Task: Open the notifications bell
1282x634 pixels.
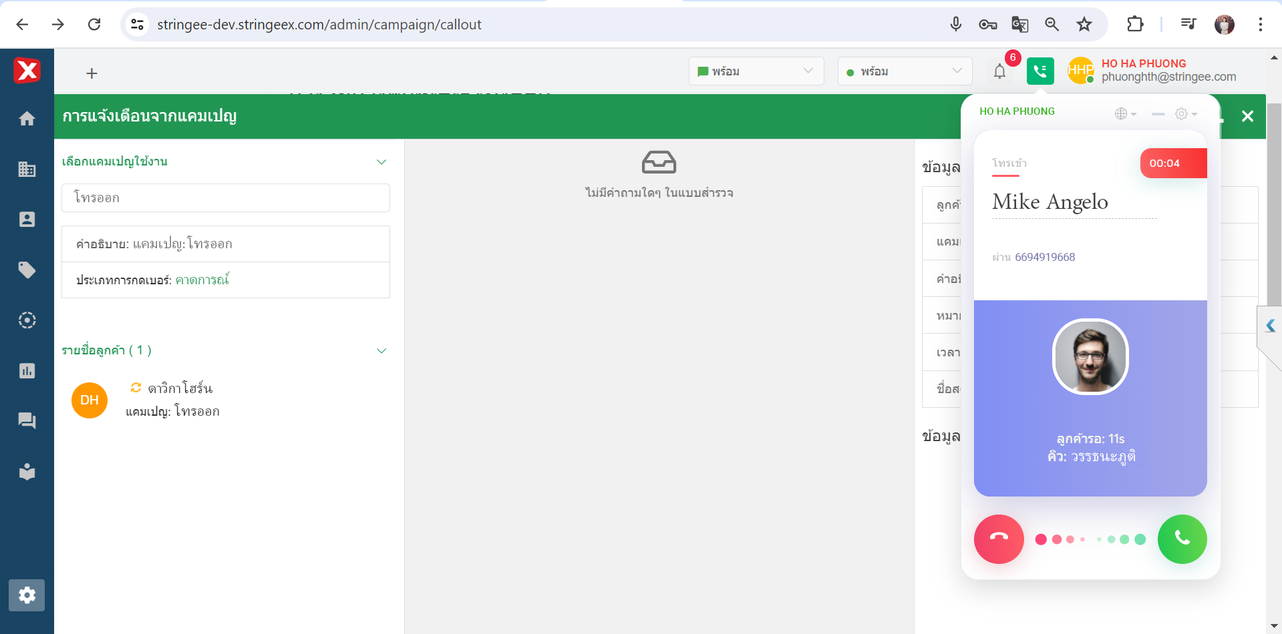Action: (x=999, y=71)
